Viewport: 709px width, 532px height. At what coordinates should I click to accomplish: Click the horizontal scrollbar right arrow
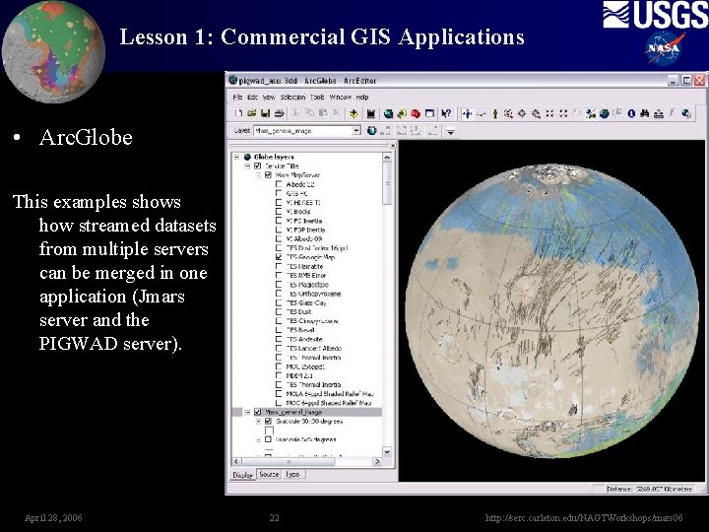pos(377,461)
